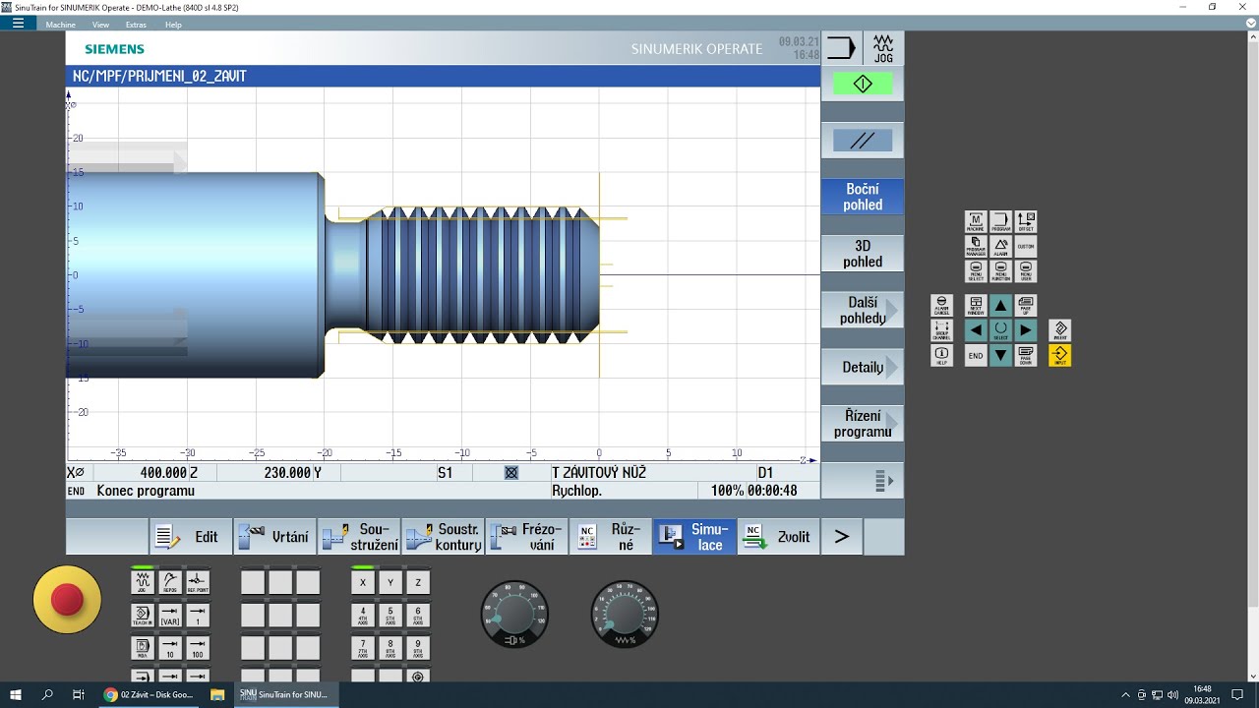1259x708 pixels.
Task: Start simulation with the green start softkey
Action: [x=863, y=85]
